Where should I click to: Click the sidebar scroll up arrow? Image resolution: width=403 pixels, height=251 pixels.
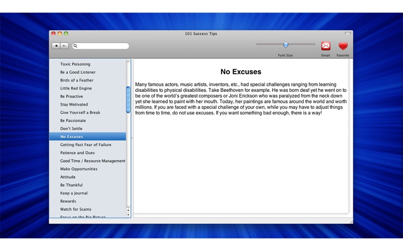[128, 210]
